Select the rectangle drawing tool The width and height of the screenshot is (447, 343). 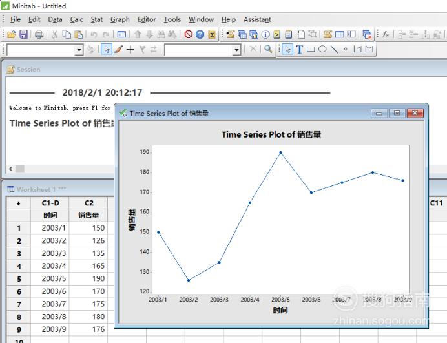coord(311,49)
